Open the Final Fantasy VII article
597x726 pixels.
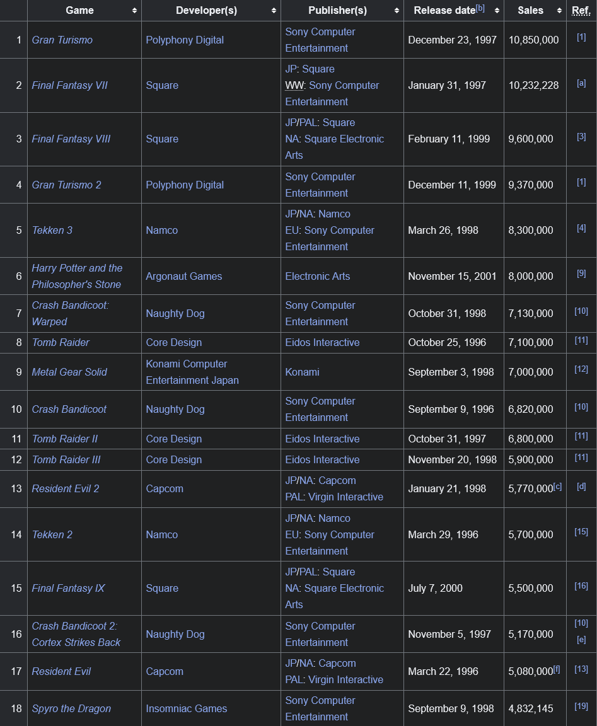coord(69,85)
